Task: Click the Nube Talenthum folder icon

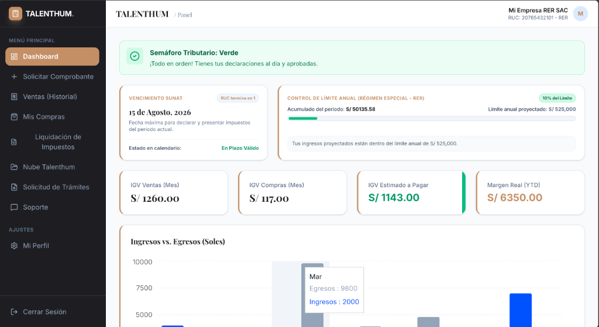Action: (14, 167)
